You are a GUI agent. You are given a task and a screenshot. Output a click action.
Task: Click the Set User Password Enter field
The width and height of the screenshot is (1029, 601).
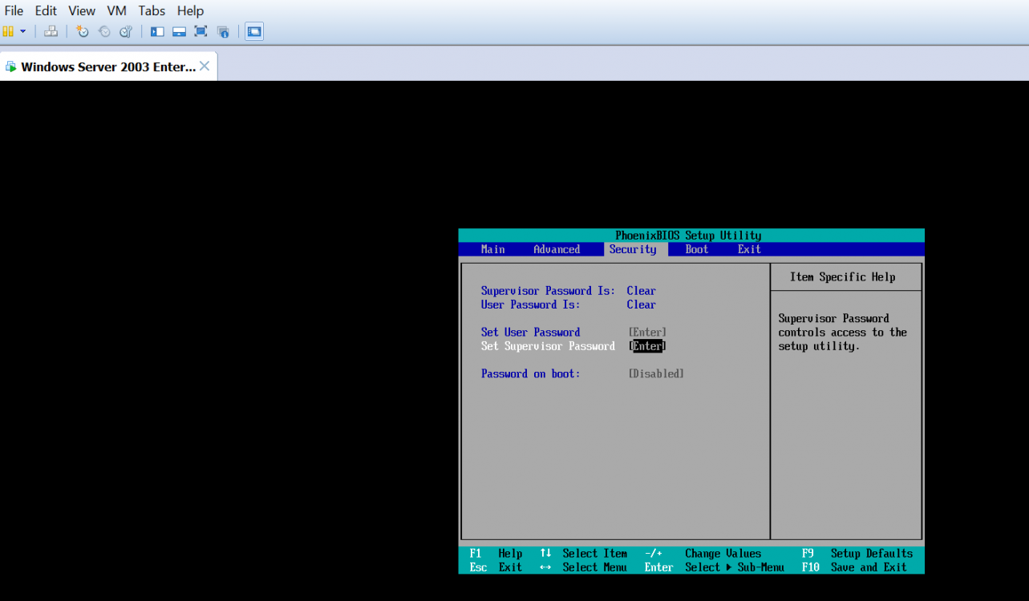(647, 333)
